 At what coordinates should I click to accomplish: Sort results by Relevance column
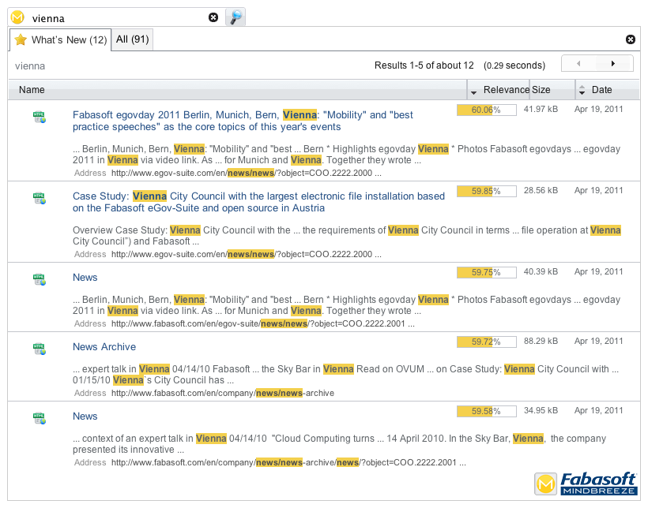pos(499,90)
